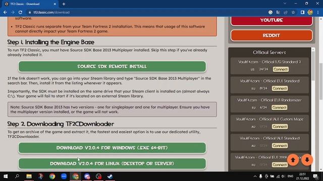Open File Explorer from the taskbar

(x=29, y=176)
